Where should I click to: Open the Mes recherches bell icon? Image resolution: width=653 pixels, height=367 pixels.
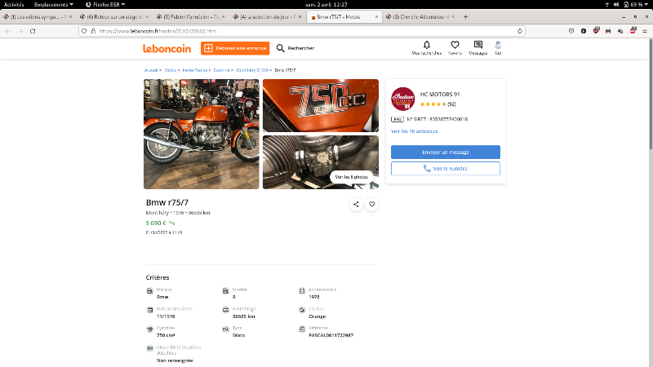tap(426, 45)
